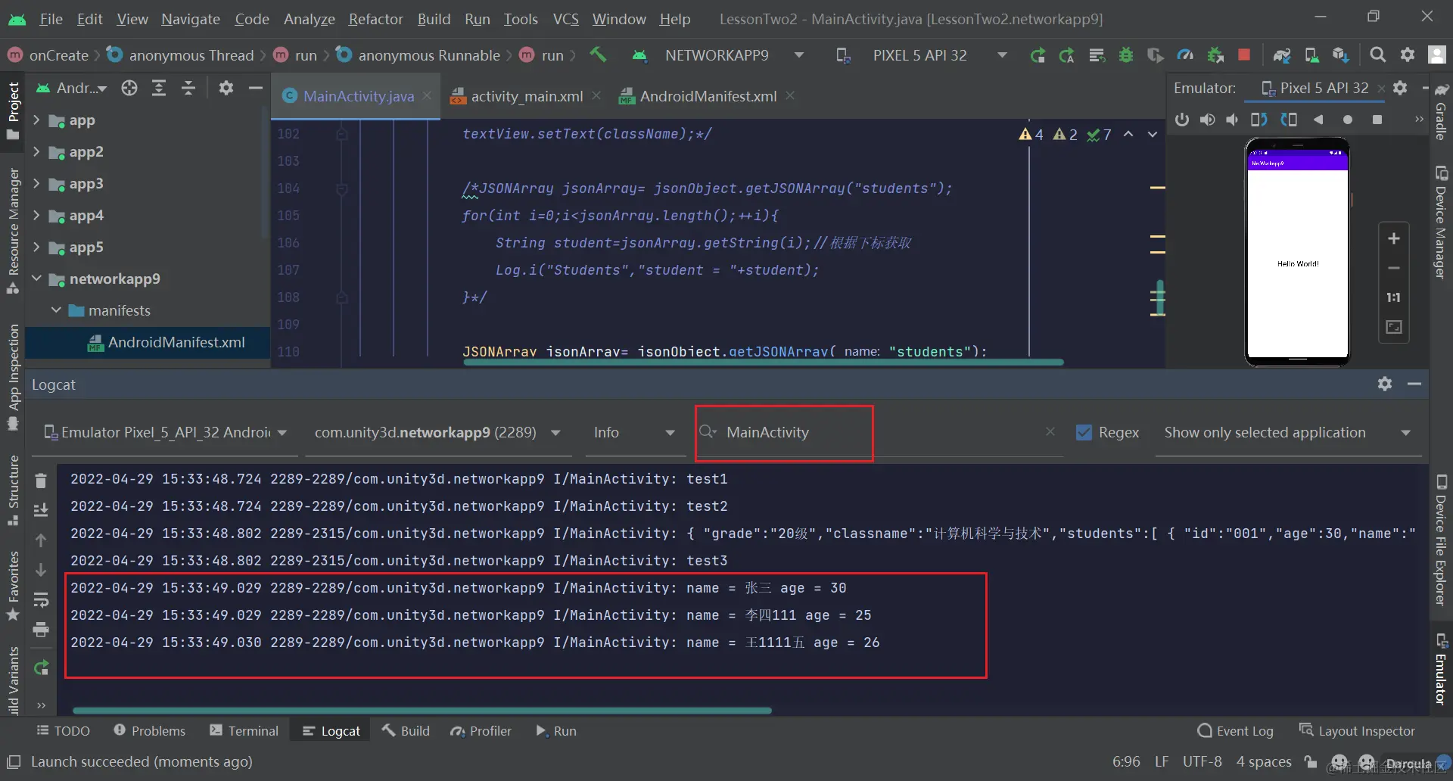Expand the app2 module in project tree
Viewport: 1453px width, 781px height.
coord(36,151)
